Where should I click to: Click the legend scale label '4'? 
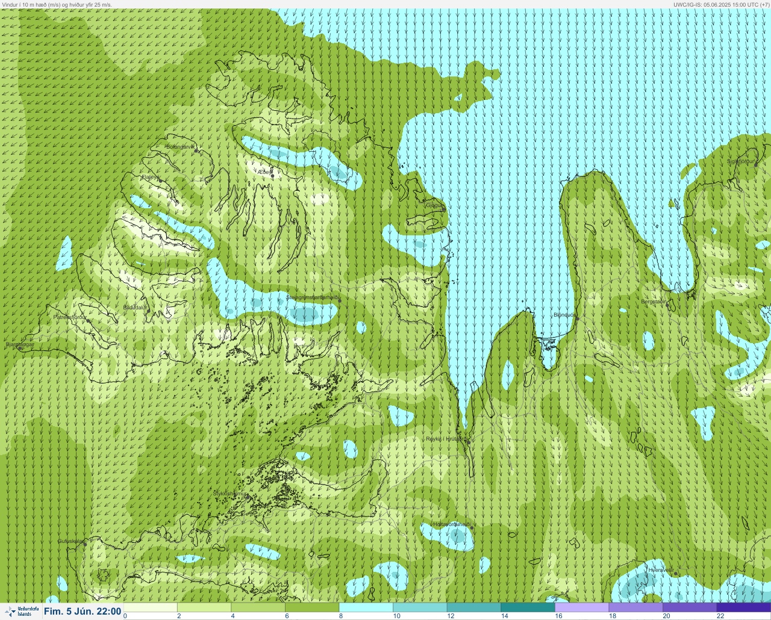pos(233,616)
